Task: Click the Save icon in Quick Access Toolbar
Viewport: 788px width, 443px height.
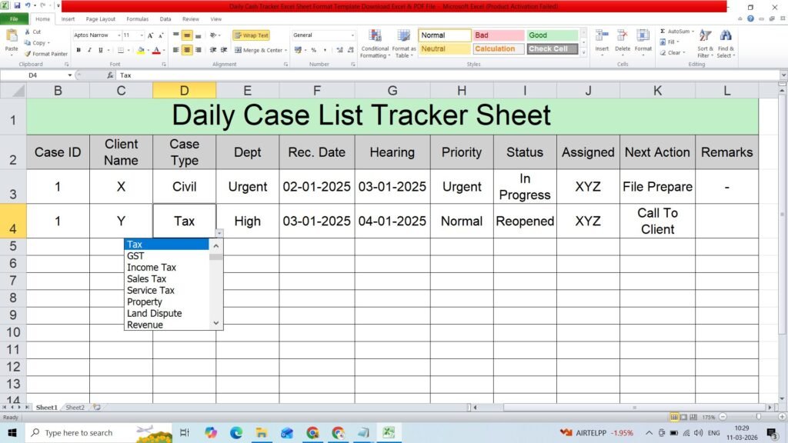Action: [17, 6]
